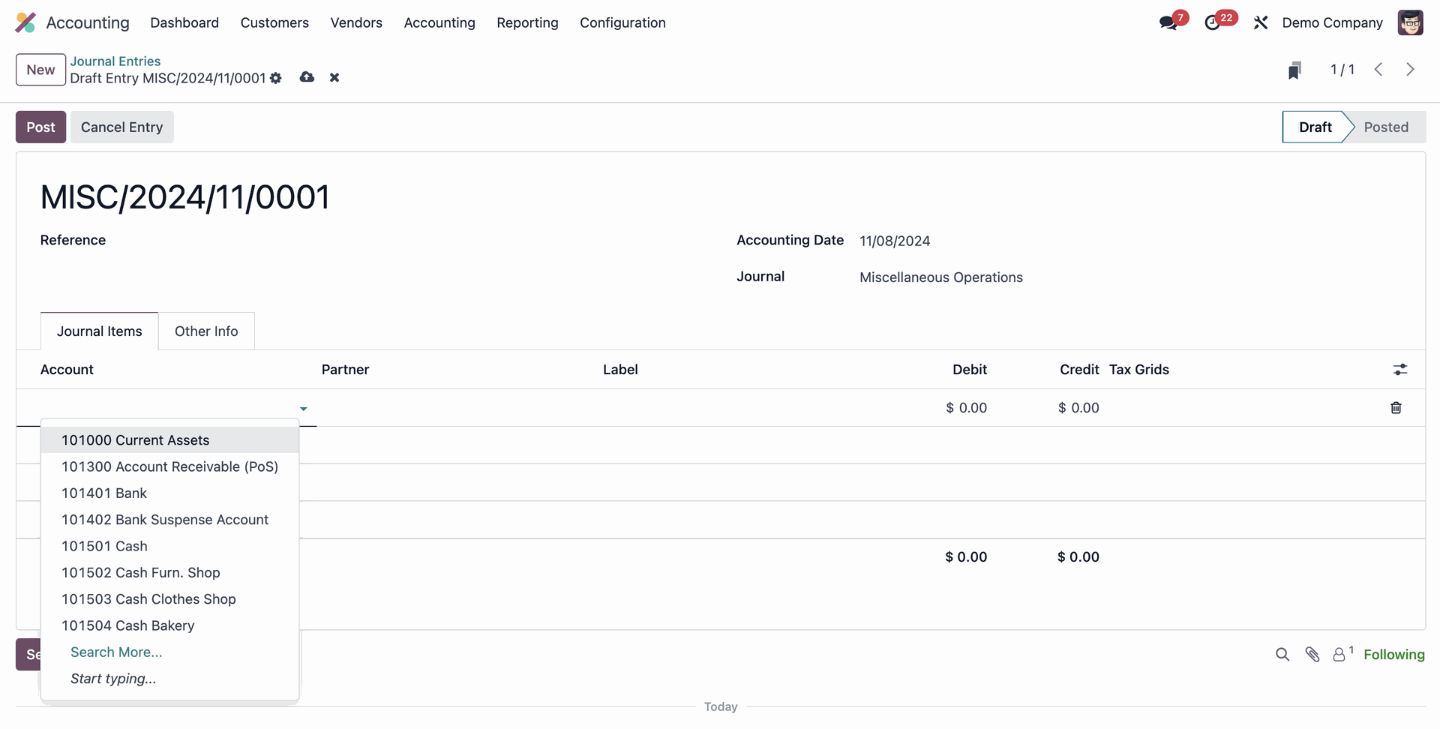Switch to the Other Info tab
Screen dimensions: 1440x729
click(205, 331)
